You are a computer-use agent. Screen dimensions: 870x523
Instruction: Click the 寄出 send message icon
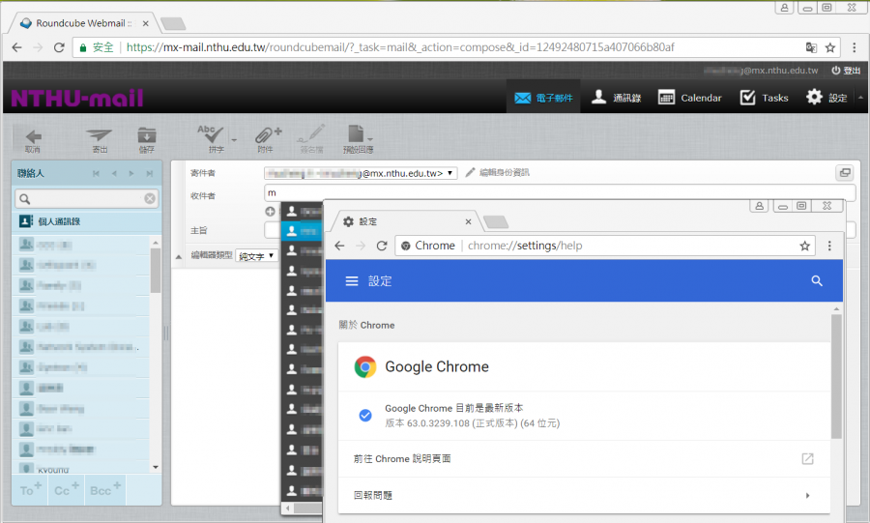99,138
